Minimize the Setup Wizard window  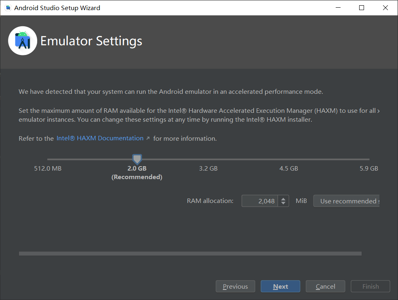coord(338,8)
